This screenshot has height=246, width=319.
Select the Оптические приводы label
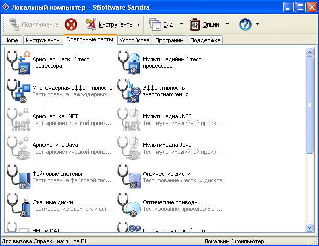click(x=171, y=202)
